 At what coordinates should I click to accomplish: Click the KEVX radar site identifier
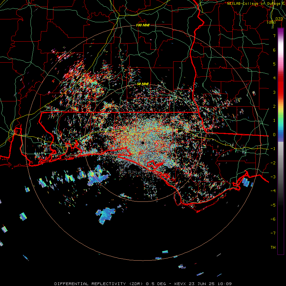(x=180, y=284)
